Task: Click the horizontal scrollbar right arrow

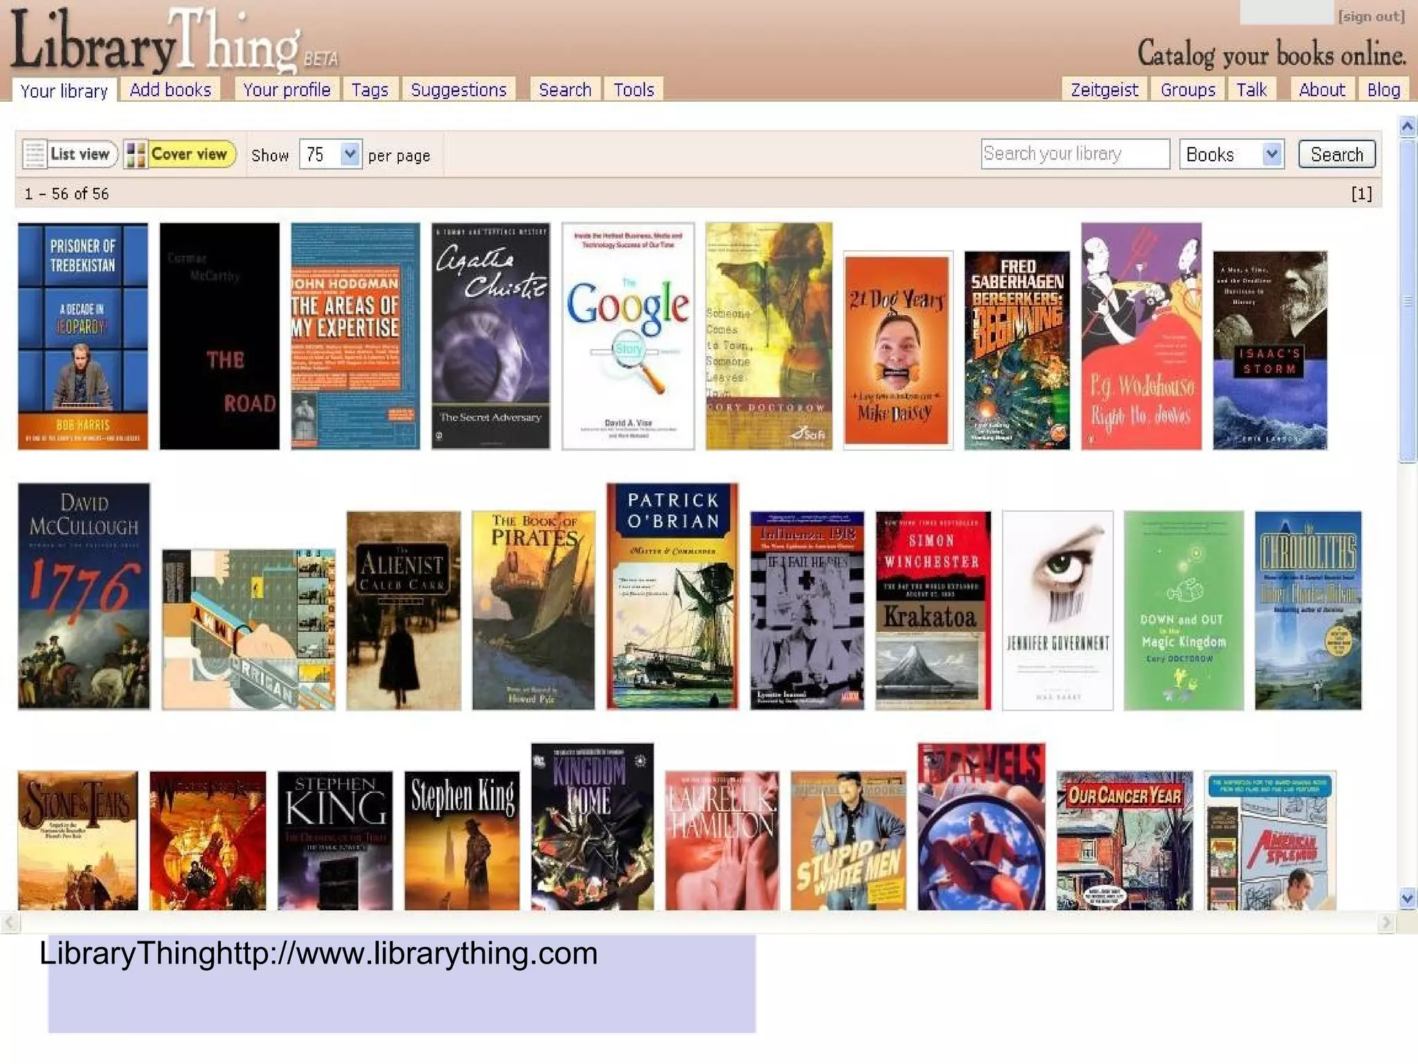Action: tap(1386, 923)
